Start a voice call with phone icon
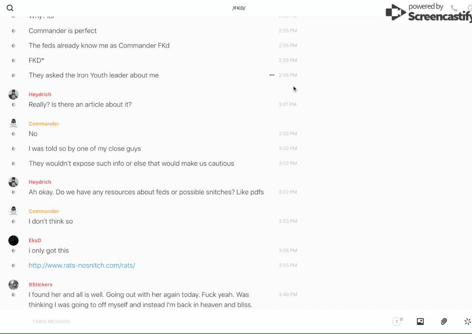Image resolution: width=472 pixels, height=334 pixels. 454,8
